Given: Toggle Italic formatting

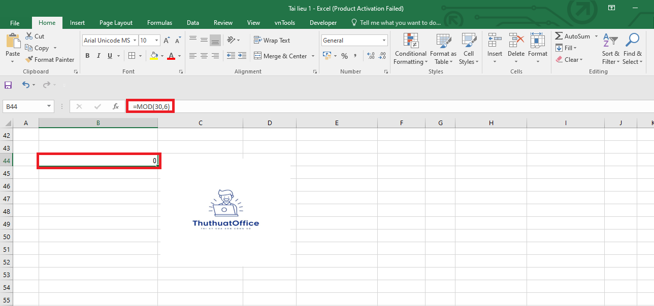Looking at the screenshot, I should click(x=98, y=56).
